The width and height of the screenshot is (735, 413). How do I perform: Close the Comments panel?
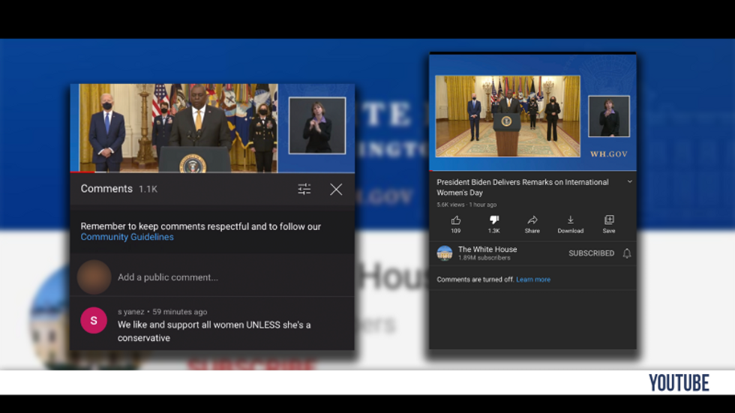point(336,189)
